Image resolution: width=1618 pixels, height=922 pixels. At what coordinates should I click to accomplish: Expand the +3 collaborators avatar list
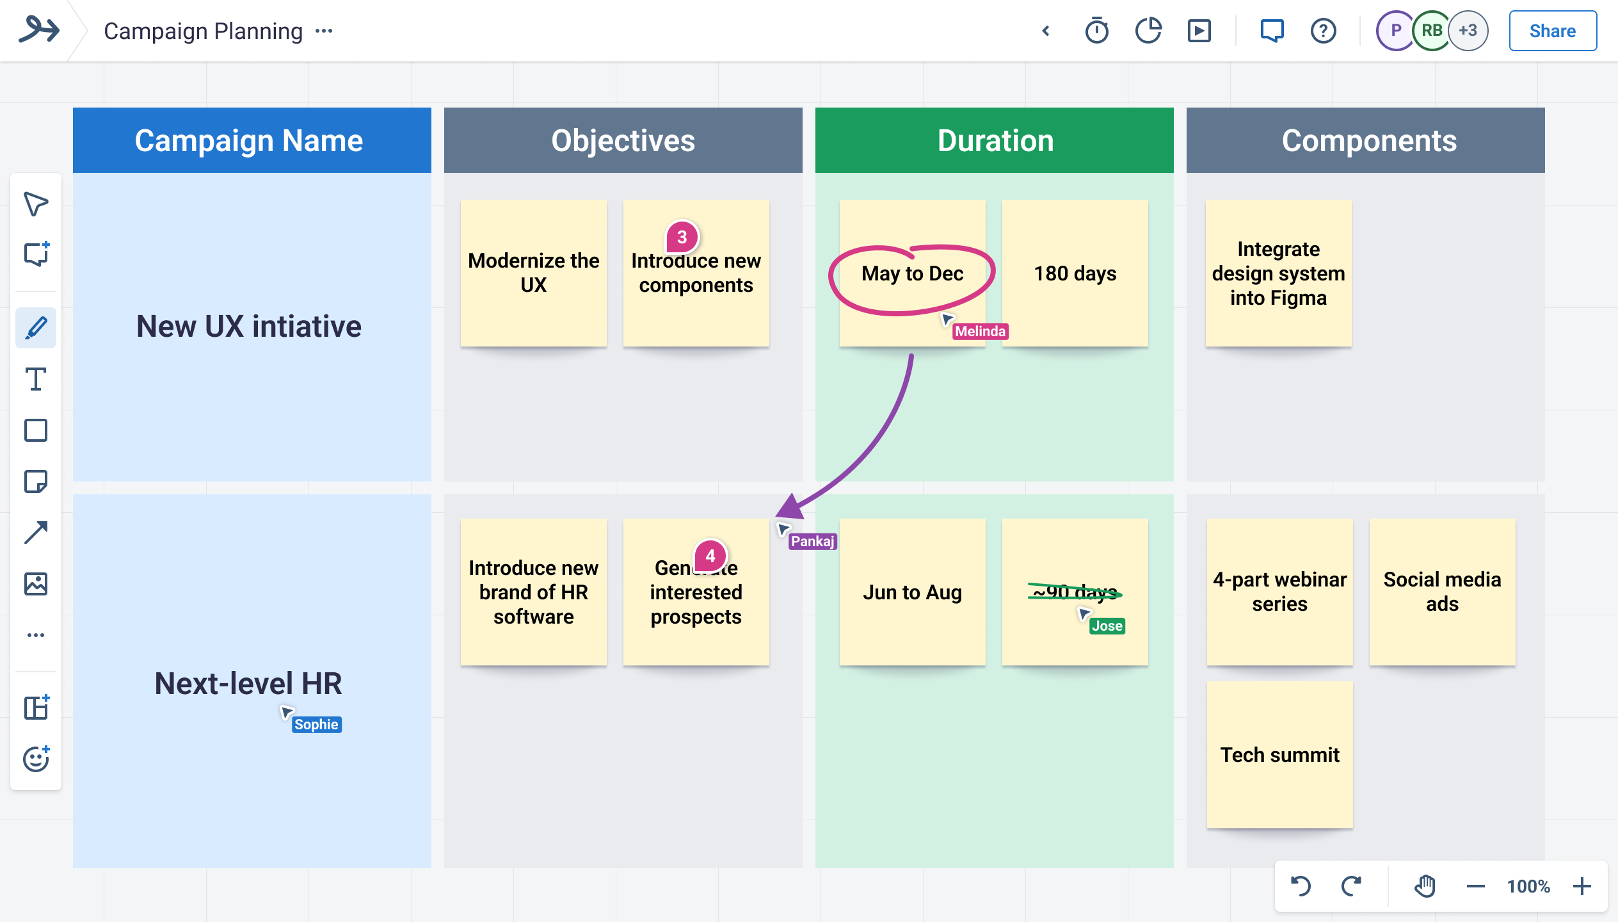pyautogui.click(x=1468, y=31)
